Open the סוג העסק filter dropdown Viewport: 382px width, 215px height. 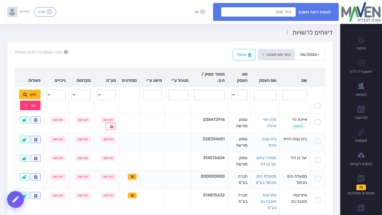pos(239,95)
